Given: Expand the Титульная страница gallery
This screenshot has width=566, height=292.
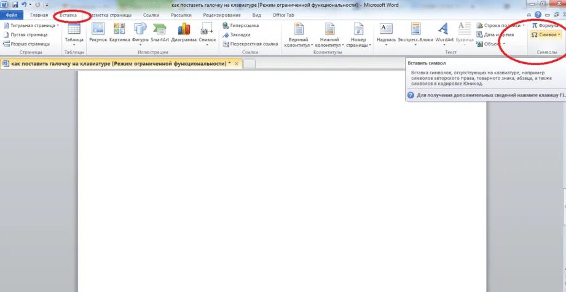Looking at the screenshot, I should 31,26.
